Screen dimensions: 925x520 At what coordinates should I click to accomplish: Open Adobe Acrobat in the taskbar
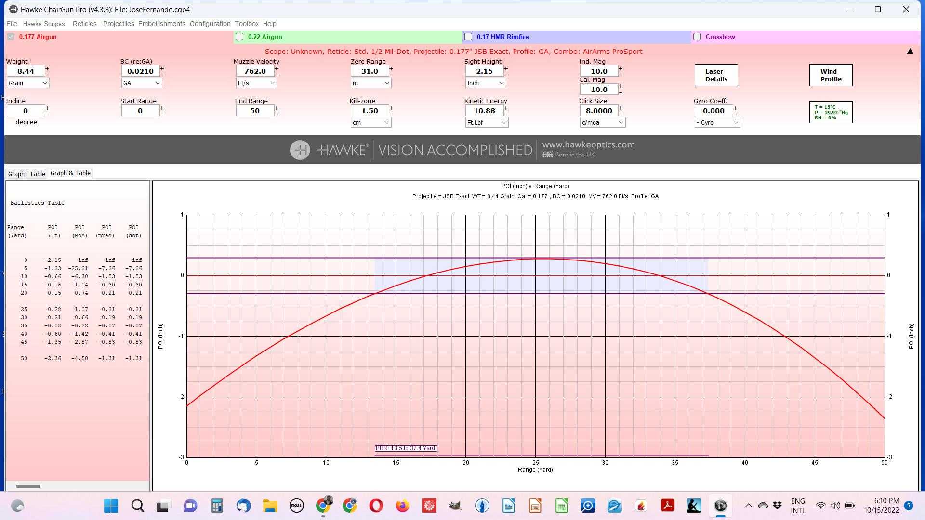tap(667, 506)
